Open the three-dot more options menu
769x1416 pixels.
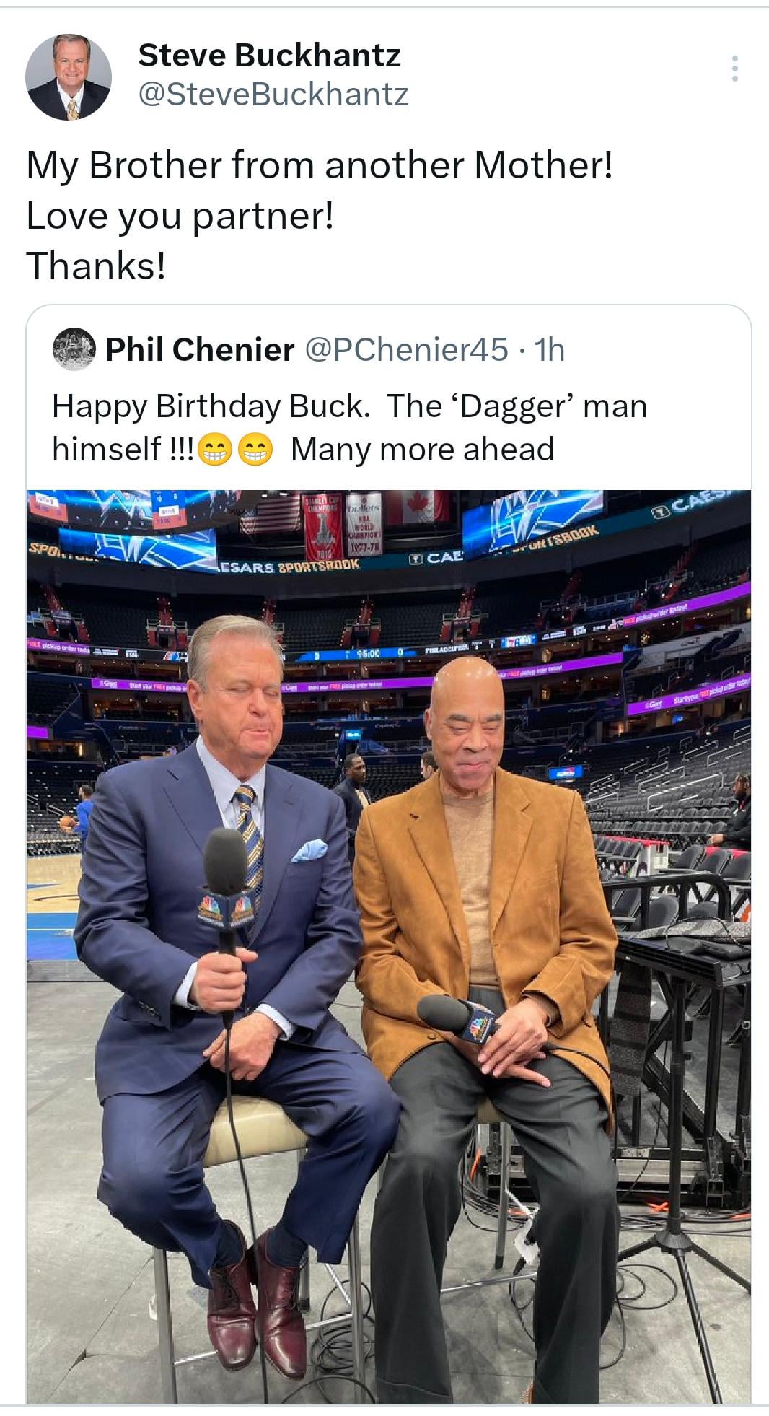tap(734, 69)
